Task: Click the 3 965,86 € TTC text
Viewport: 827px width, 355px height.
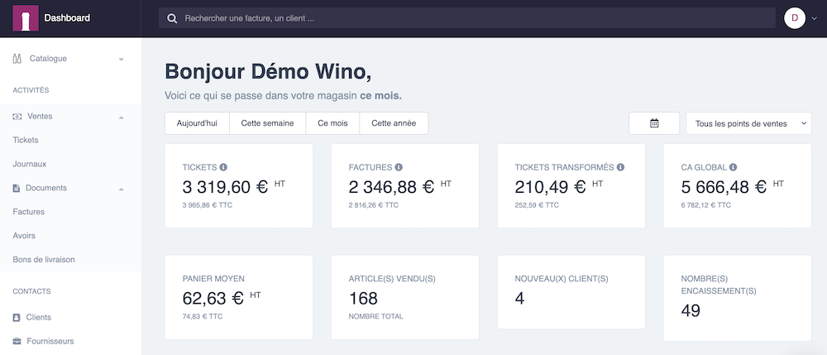Action: pyautogui.click(x=208, y=205)
